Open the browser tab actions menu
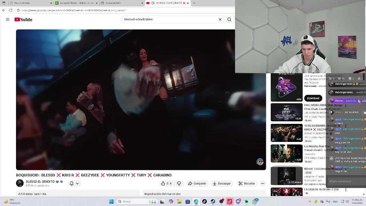The width and height of the screenshot is (366, 206). point(4,3)
